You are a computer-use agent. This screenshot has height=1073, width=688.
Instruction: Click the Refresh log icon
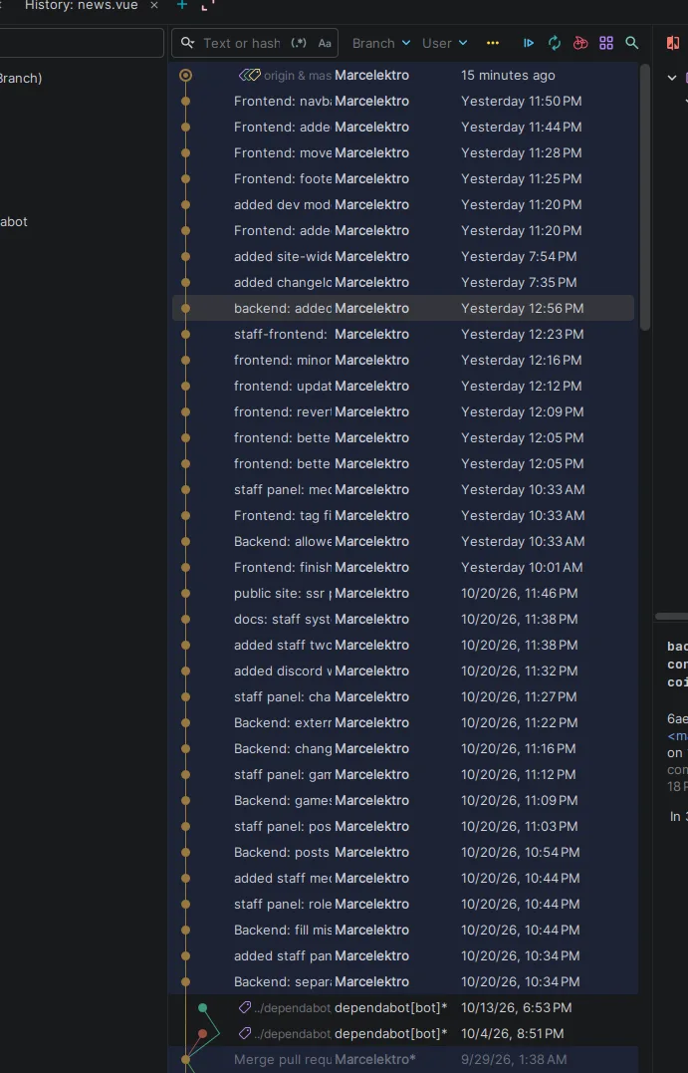coord(555,43)
